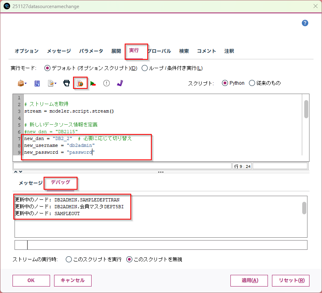Screen dimensions: 322x293
Task: Switch to the 検索 tab
Action: (x=184, y=51)
